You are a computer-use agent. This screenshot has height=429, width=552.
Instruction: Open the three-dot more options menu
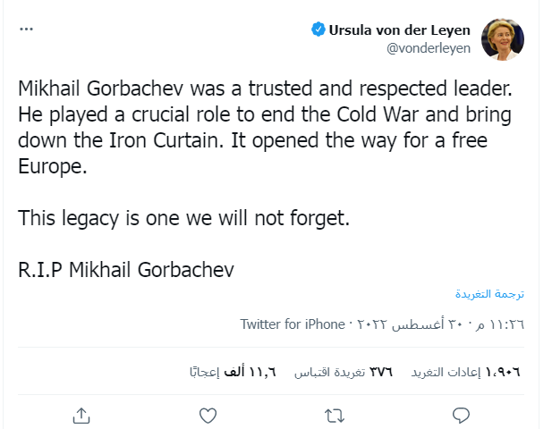click(x=26, y=29)
